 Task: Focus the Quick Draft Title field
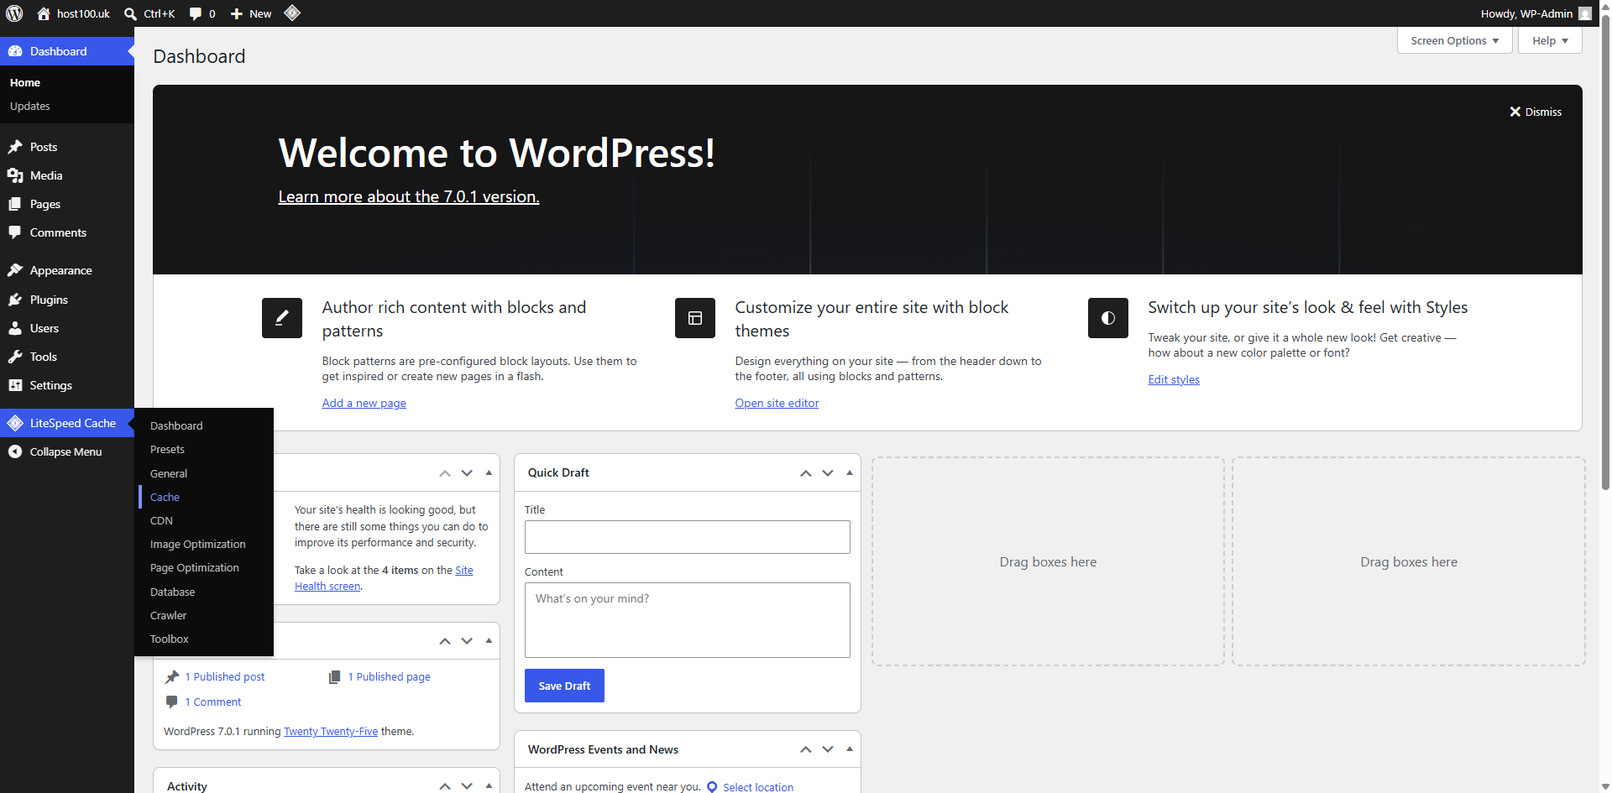688,537
